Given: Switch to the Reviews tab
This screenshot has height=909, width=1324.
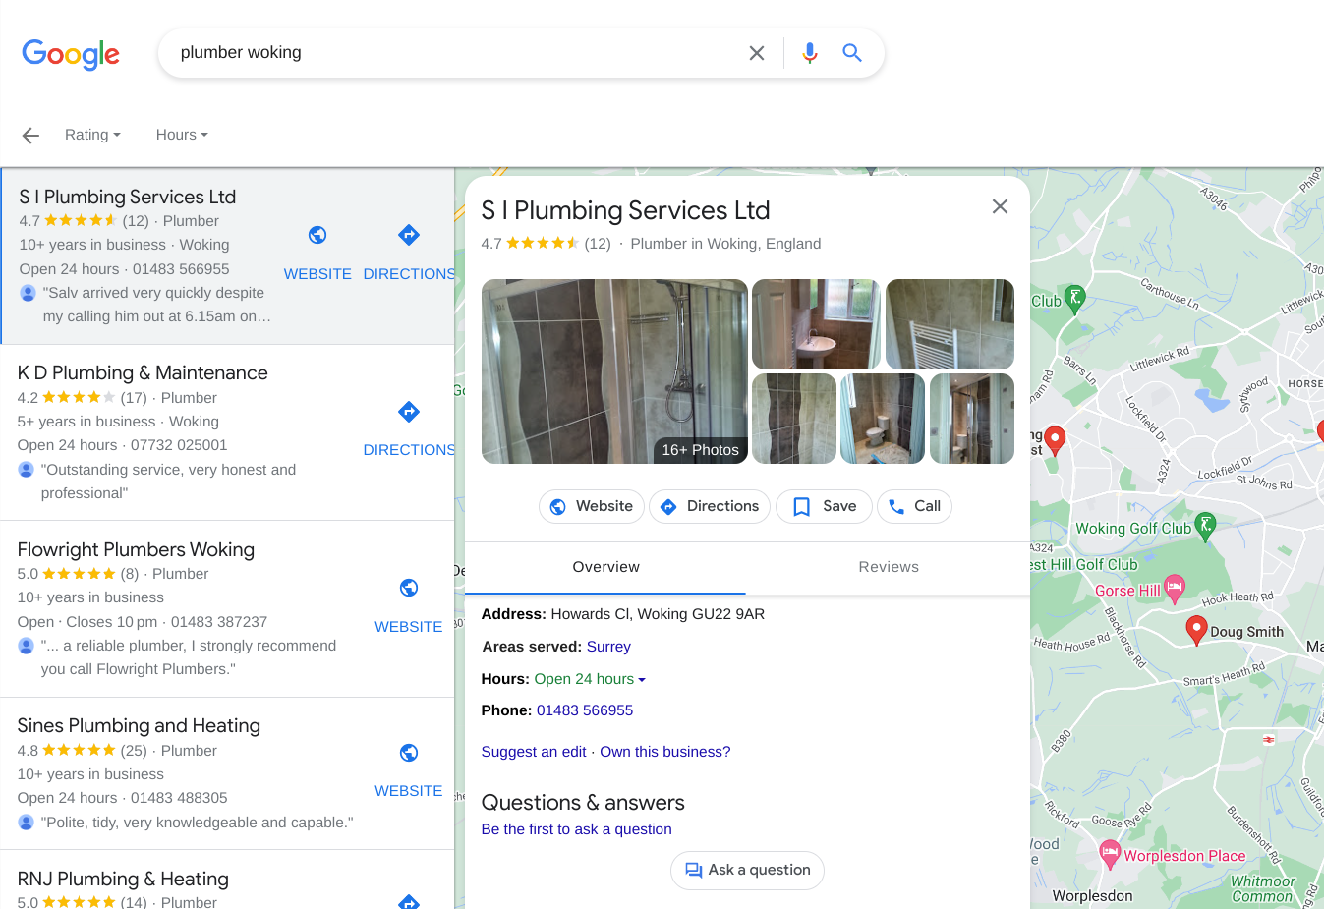Looking at the screenshot, I should (889, 567).
